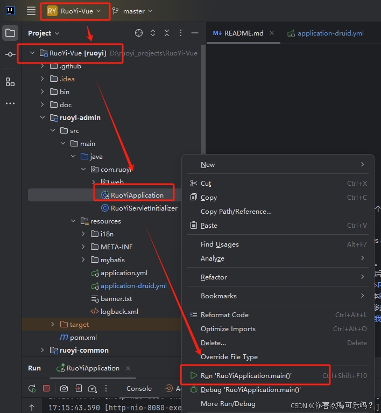Open Project panel options menu

(x=181, y=33)
